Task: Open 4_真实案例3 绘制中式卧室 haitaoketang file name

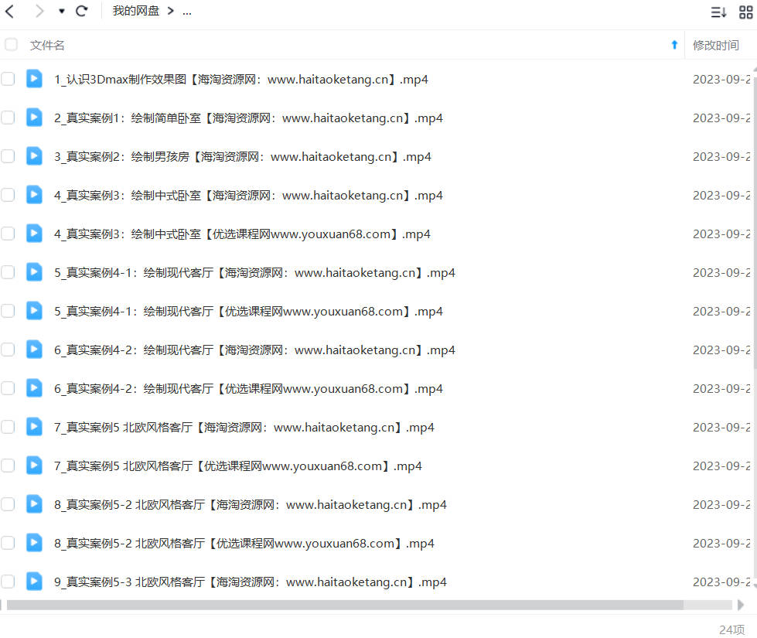Action: coord(248,195)
